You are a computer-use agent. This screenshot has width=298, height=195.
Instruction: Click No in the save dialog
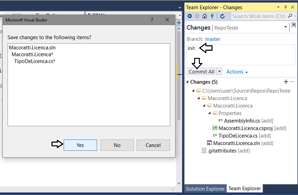click(x=117, y=145)
